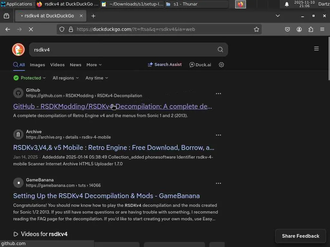View site security padlock info

pos(71,29)
